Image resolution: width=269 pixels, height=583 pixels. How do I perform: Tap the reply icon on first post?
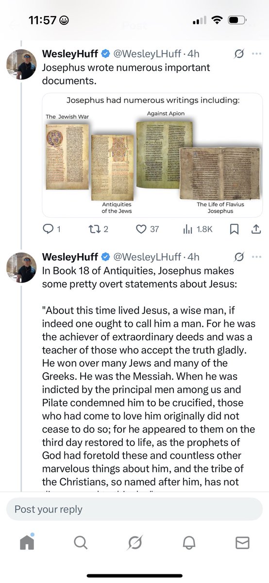(x=48, y=229)
